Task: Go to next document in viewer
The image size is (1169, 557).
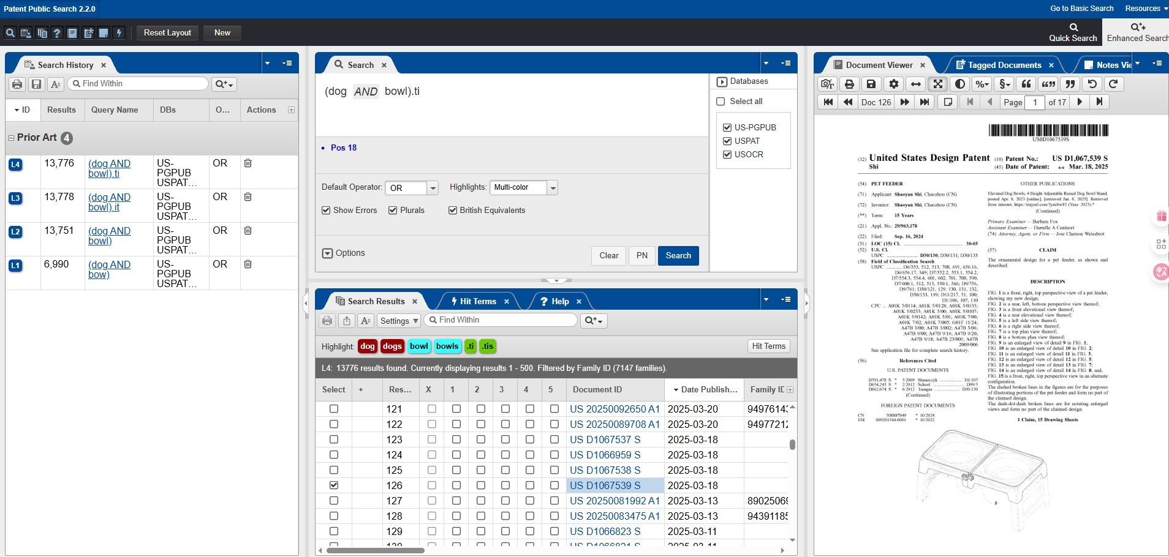Action: pyautogui.click(x=905, y=102)
